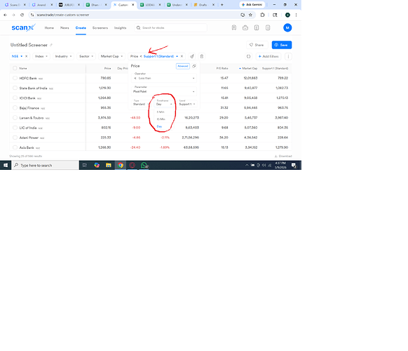This screenshot has height=351, width=408.
Task: Select Day in the timeframe list
Action: pos(160,126)
